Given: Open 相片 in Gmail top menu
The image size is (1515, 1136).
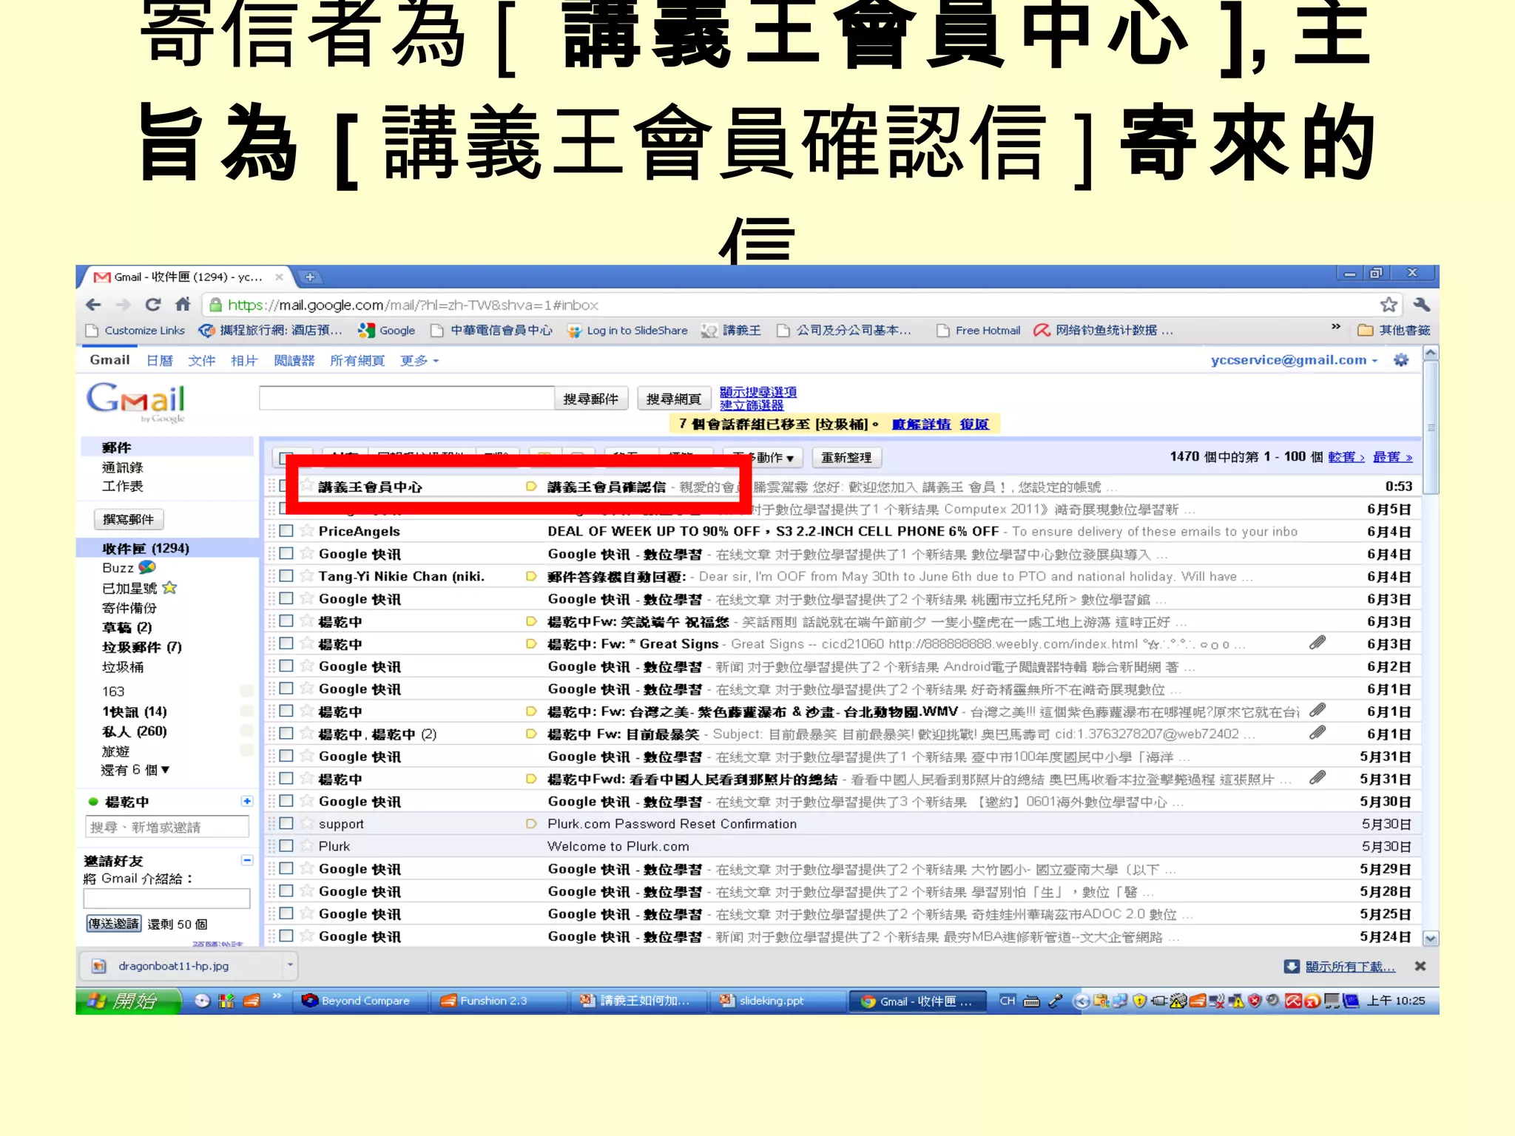Looking at the screenshot, I should pyautogui.click(x=244, y=360).
